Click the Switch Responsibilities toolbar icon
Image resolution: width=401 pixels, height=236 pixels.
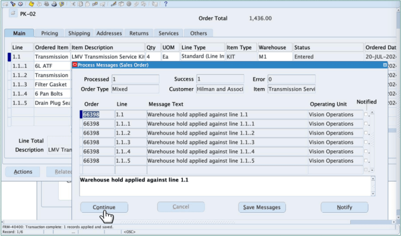coord(47,4)
